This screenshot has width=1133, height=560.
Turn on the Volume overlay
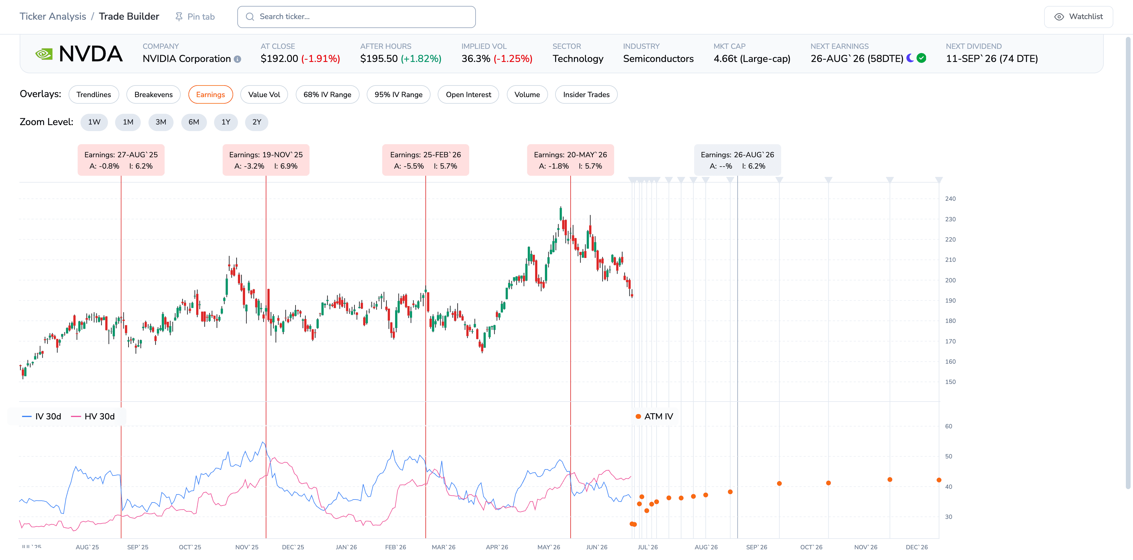(527, 94)
